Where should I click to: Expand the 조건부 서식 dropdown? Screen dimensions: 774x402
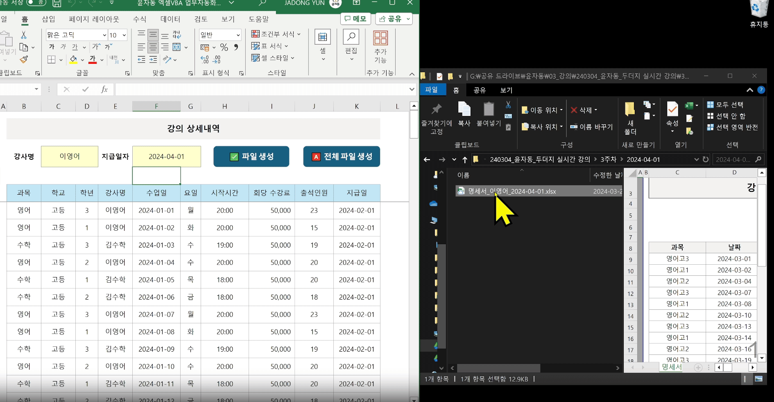tap(299, 34)
